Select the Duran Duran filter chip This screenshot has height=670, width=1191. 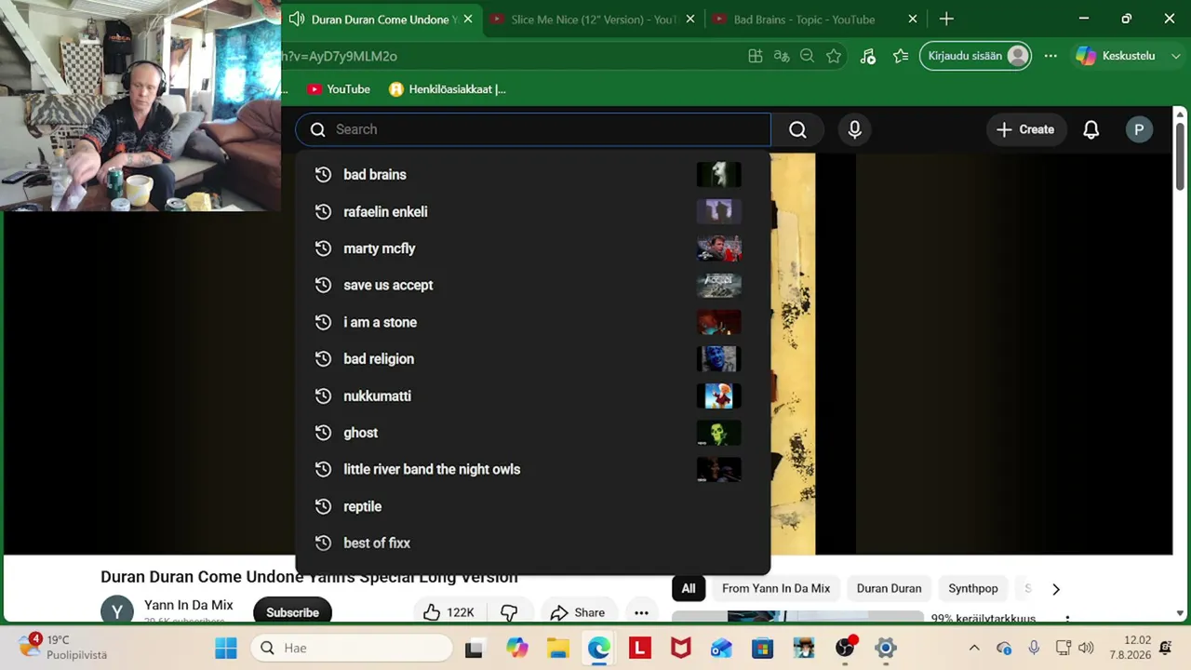(889, 588)
